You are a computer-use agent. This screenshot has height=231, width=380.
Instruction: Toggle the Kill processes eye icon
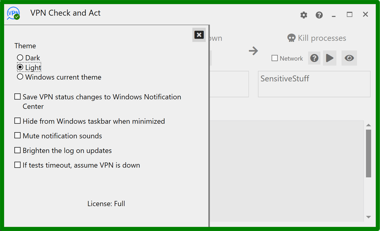pyautogui.click(x=349, y=58)
